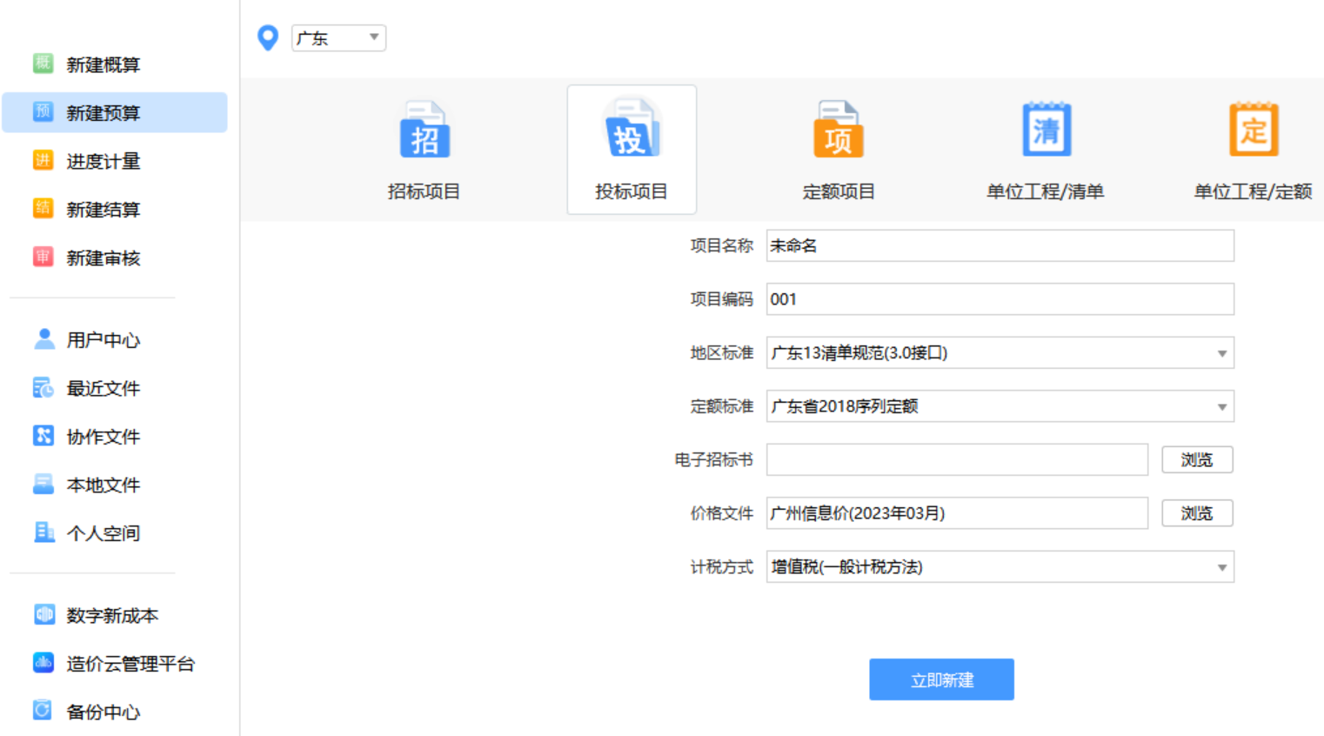
Task: Click 浏览 next to 价格文件
Action: click(1197, 513)
